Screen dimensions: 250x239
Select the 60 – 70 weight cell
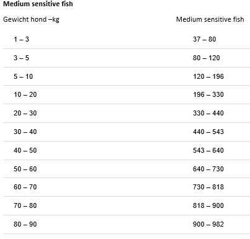25,187
